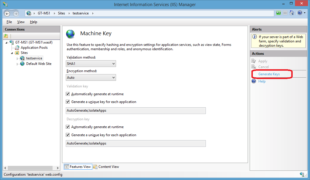Click Cancel in Actions pane
310x180 pixels.
[x=263, y=67]
